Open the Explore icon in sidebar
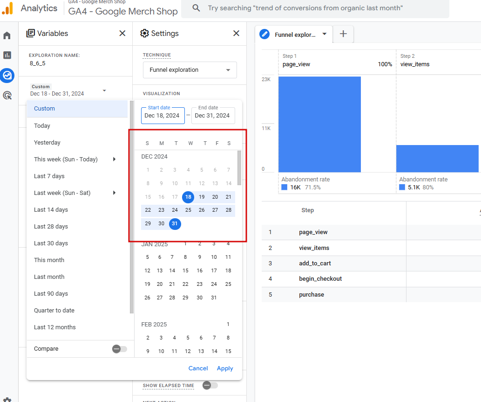Viewport: 481px width, 402px height. pos(7,75)
